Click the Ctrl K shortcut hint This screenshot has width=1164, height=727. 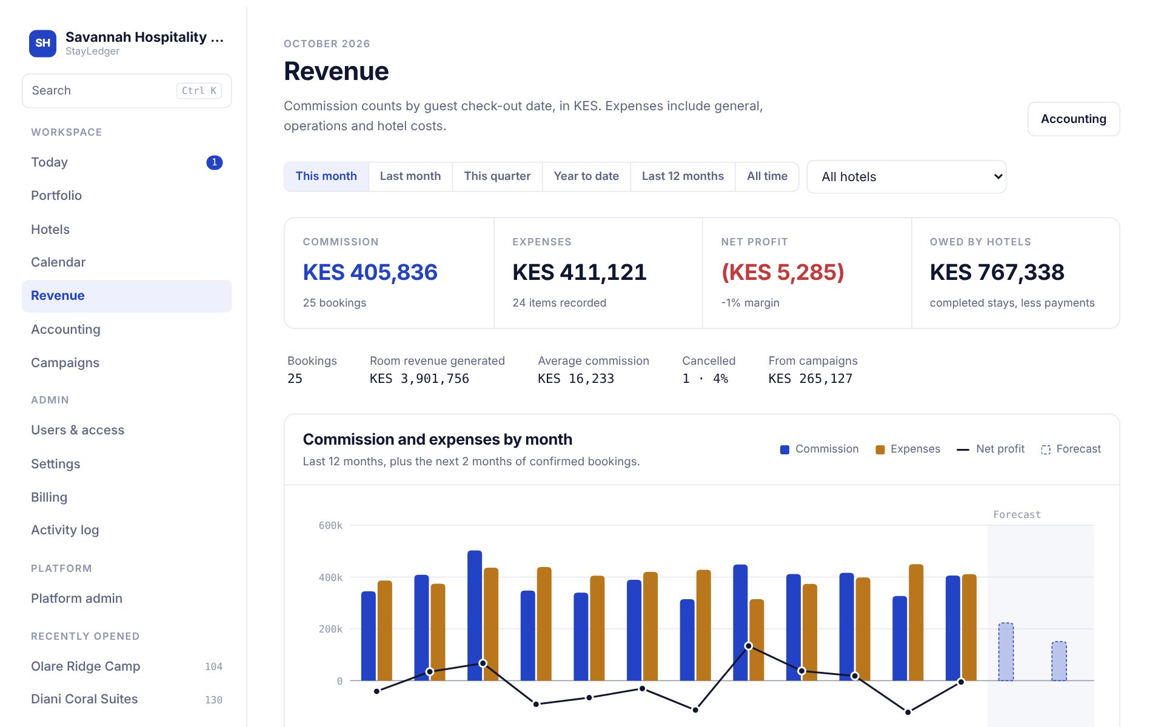coord(199,91)
